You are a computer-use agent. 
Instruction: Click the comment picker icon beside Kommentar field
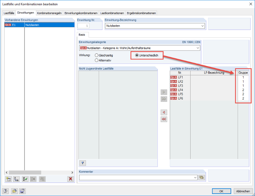point(202,178)
